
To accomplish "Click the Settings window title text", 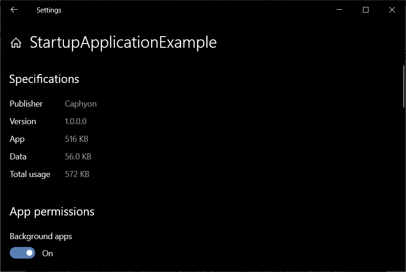I will [49, 10].
